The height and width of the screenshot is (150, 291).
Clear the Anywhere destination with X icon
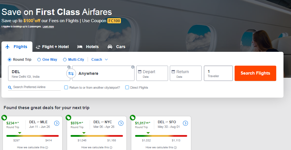coord(133,67)
